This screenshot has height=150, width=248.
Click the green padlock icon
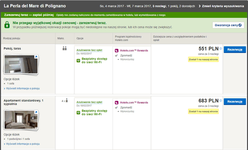click(7, 25)
